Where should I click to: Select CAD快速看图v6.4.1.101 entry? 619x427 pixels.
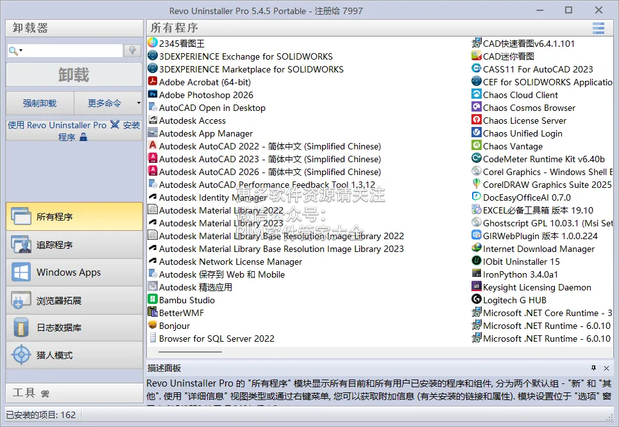click(523, 43)
